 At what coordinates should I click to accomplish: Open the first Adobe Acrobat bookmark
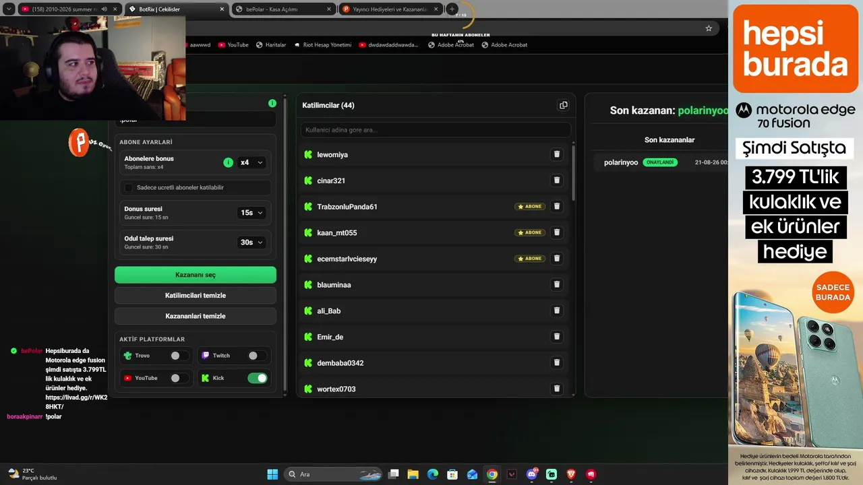pyautogui.click(x=451, y=44)
